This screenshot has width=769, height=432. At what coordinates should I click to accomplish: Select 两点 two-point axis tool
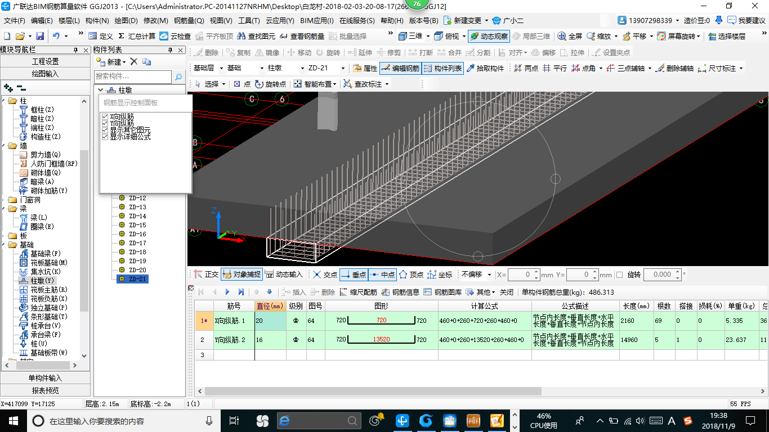(x=526, y=69)
